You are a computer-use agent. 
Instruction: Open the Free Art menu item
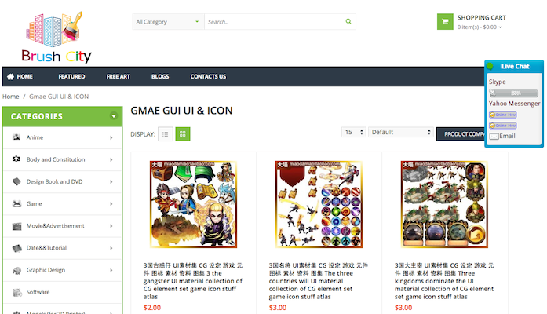pyautogui.click(x=119, y=76)
